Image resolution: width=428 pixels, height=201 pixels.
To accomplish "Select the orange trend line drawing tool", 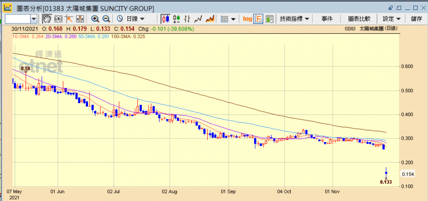I will [69, 19].
